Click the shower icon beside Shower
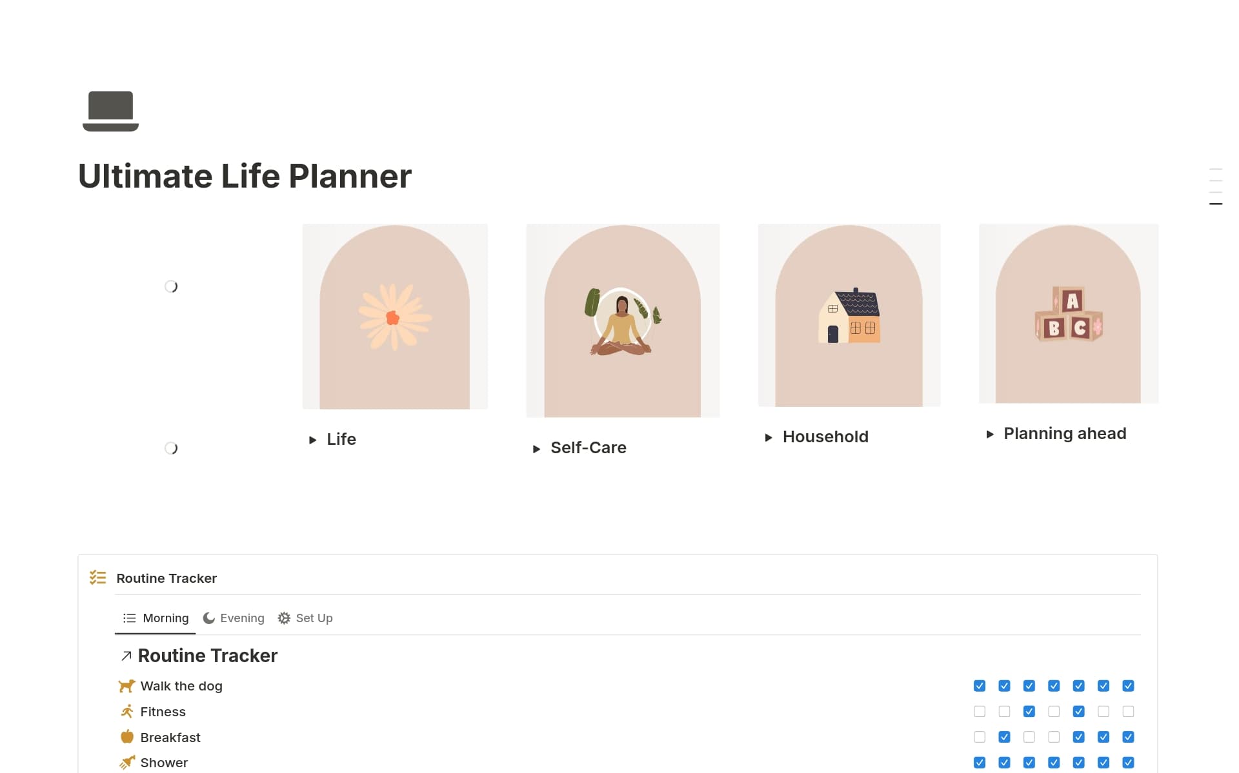Viewport: 1239px width, 773px height. (x=127, y=762)
